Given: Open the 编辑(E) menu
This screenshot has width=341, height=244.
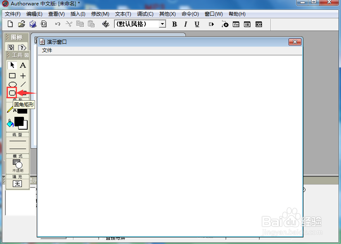Looking at the screenshot, I should pos(34,14).
